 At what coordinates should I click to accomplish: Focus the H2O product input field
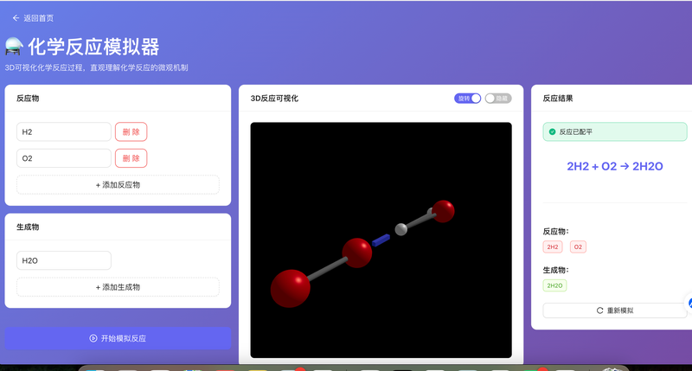coord(64,260)
